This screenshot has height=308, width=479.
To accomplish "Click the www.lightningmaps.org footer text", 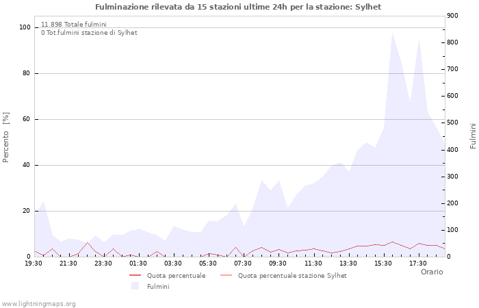I will click(38, 304).
